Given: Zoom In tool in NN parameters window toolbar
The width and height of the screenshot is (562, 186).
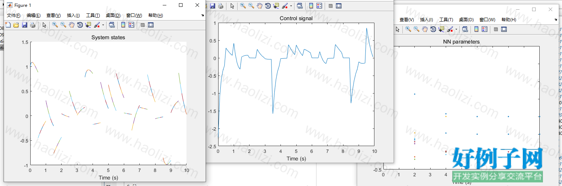Looking at the screenshot, I should 408,29.
